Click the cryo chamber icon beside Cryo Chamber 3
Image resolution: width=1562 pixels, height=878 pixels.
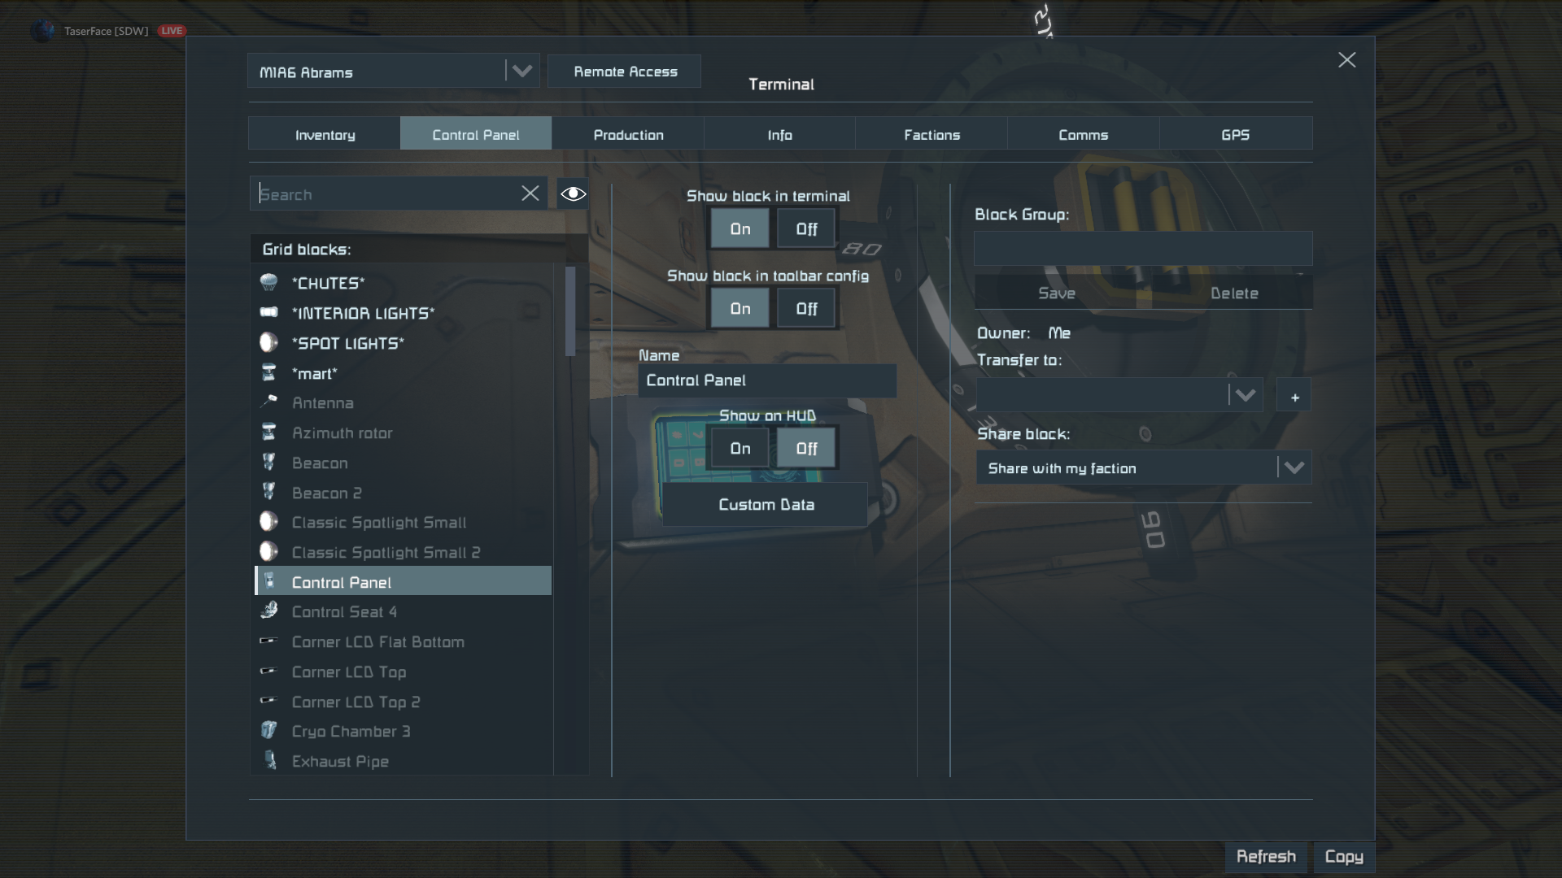(x=268, y=731)
